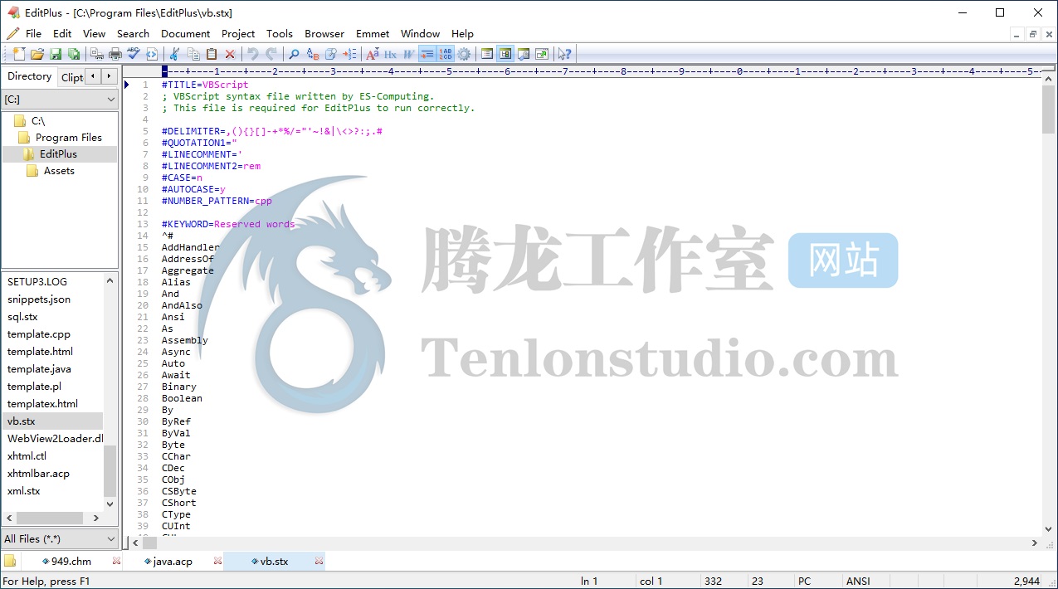
Task: Open the Emmet menu
Action: pos(373,34)
